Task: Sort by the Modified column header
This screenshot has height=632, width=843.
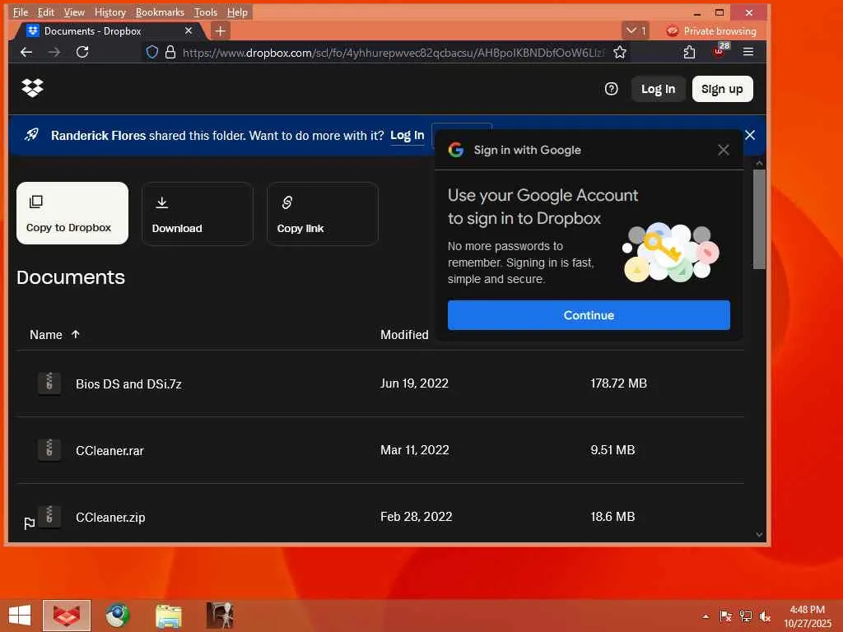Action: click(x=404, y=334)
